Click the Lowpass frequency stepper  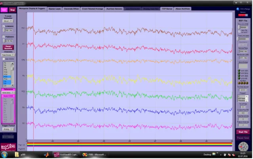coord(4,31)
